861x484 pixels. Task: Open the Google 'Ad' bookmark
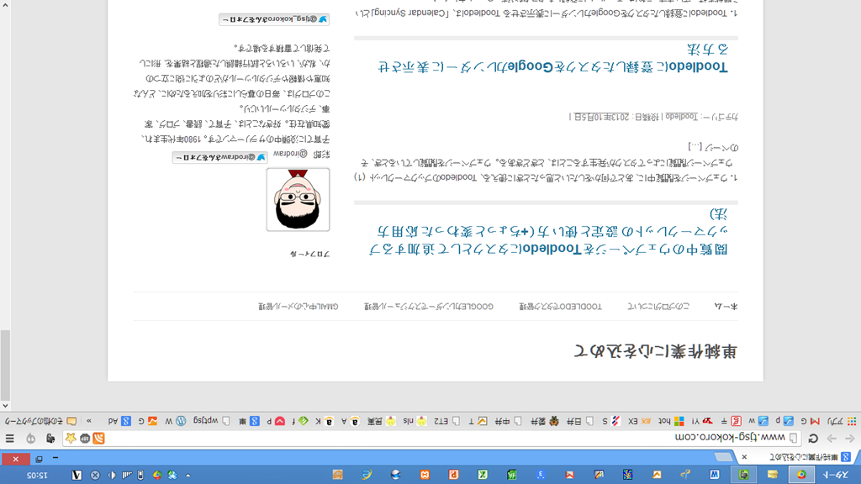119,422
